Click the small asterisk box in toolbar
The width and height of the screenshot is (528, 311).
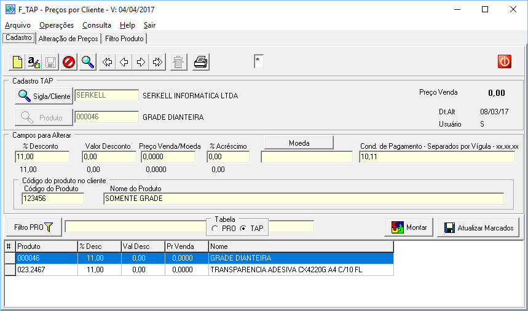(259, 61)
